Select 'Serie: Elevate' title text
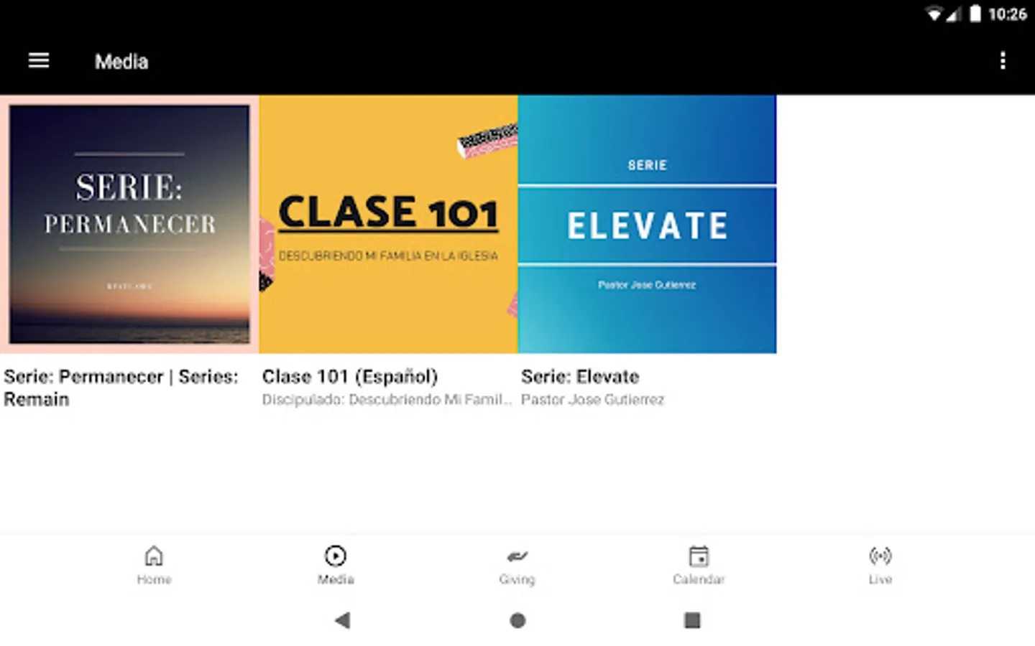 (x=580, y=377)
